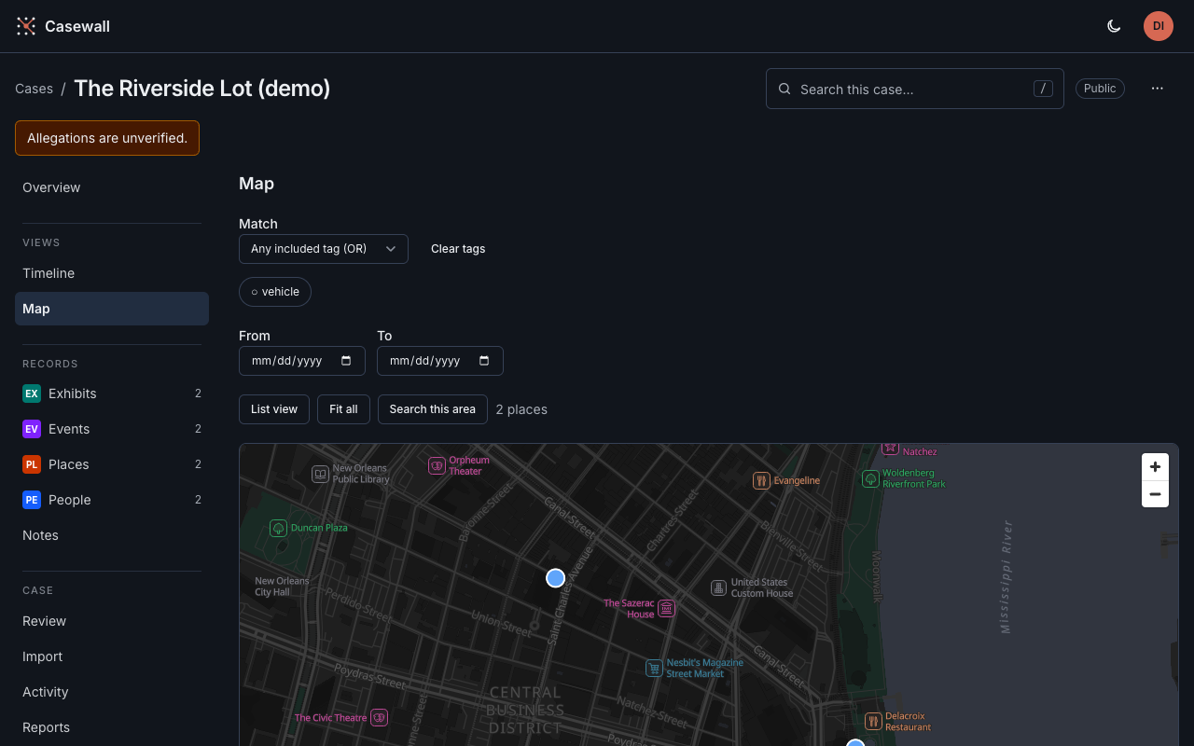Click the Duncan Plaza park icon
Image resolution: width=1194 pixels, height=746 pixels.
click(278, 528)
